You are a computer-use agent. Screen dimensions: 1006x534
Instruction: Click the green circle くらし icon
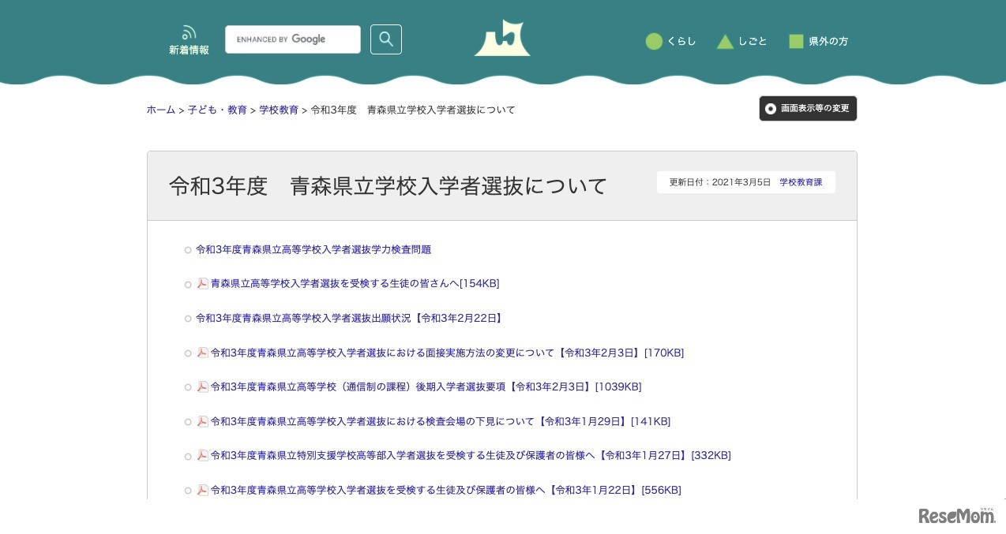pos(654,42)
